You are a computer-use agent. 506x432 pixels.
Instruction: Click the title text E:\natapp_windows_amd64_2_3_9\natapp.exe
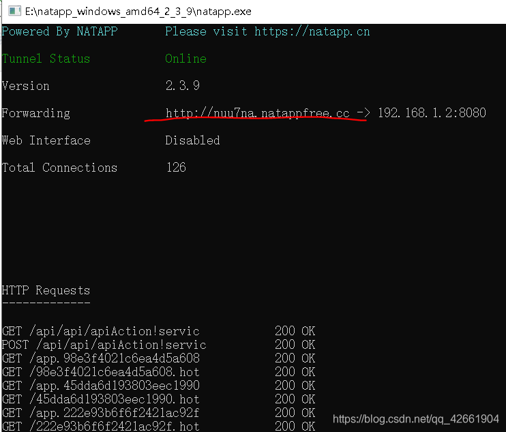[x=138, y=12]
